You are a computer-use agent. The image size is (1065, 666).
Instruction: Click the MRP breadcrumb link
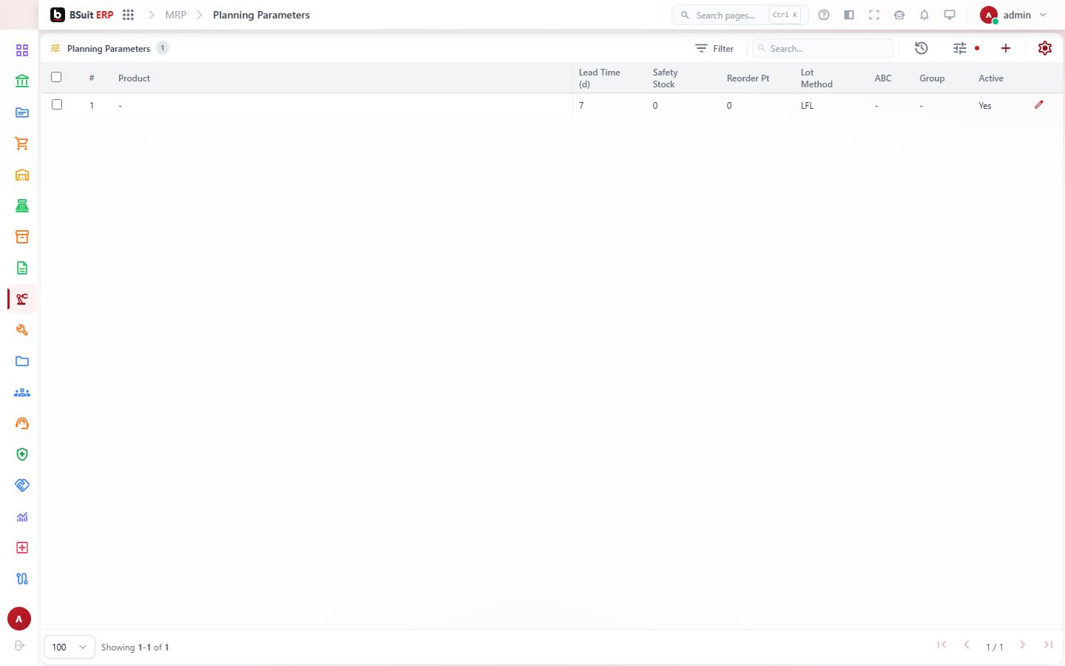coord(176,15)
